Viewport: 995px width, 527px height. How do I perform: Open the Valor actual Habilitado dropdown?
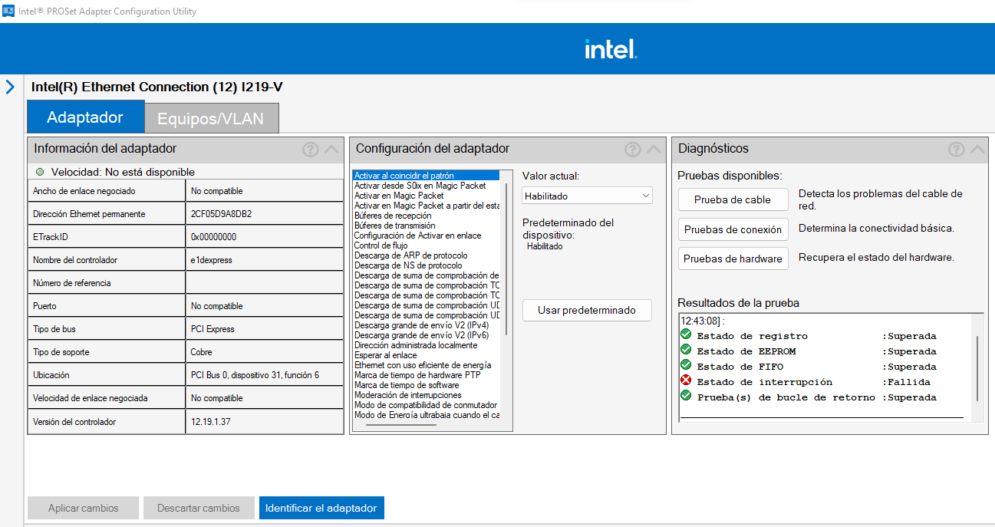tap(588, 196)
